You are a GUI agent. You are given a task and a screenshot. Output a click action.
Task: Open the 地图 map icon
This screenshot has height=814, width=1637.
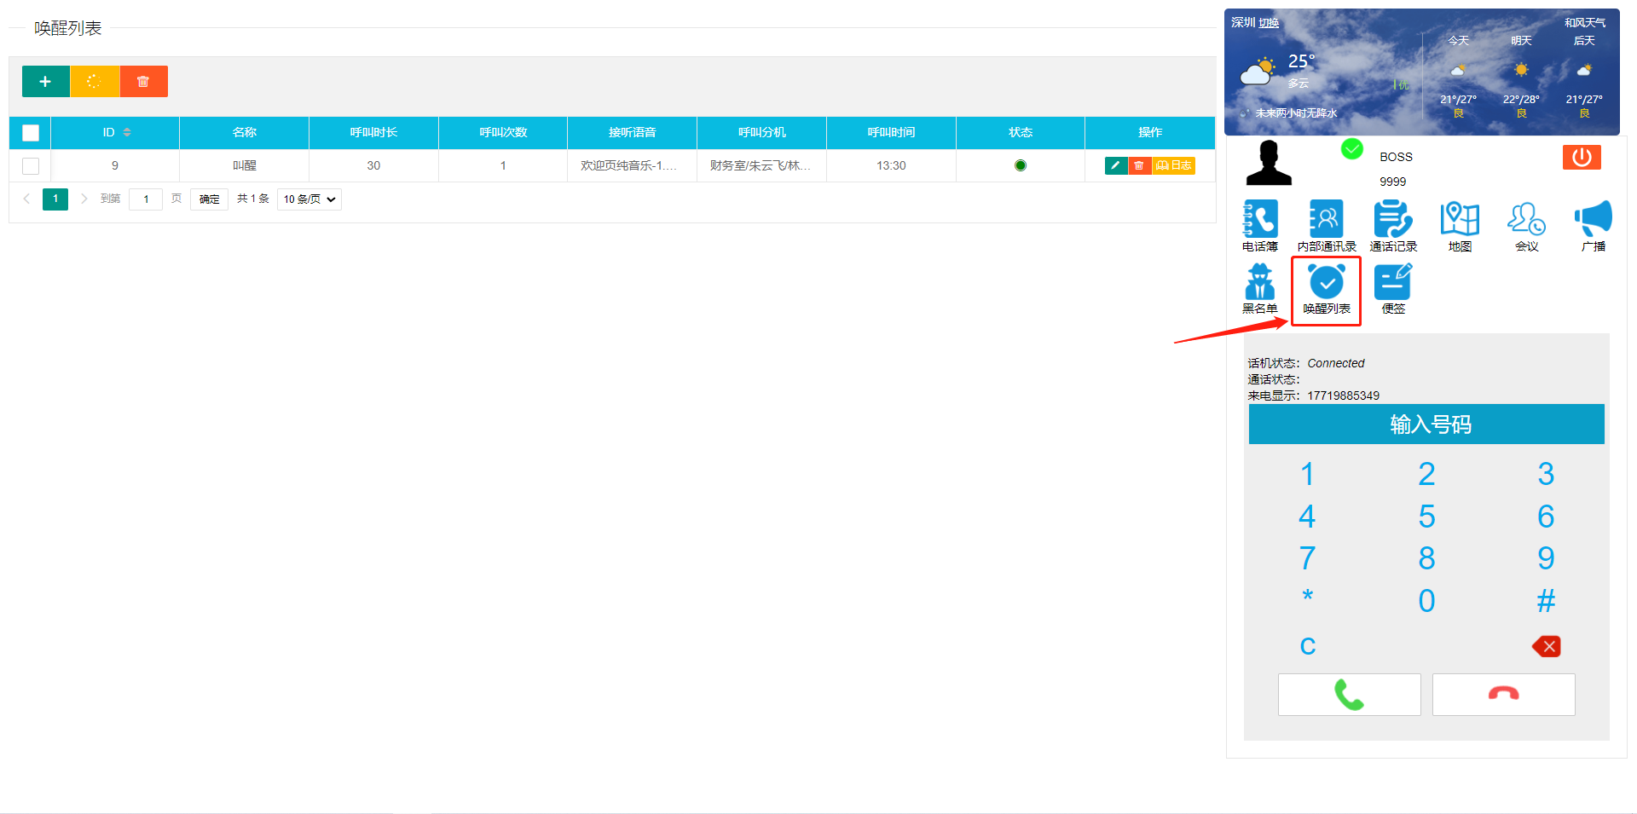tap(1459, 220)
